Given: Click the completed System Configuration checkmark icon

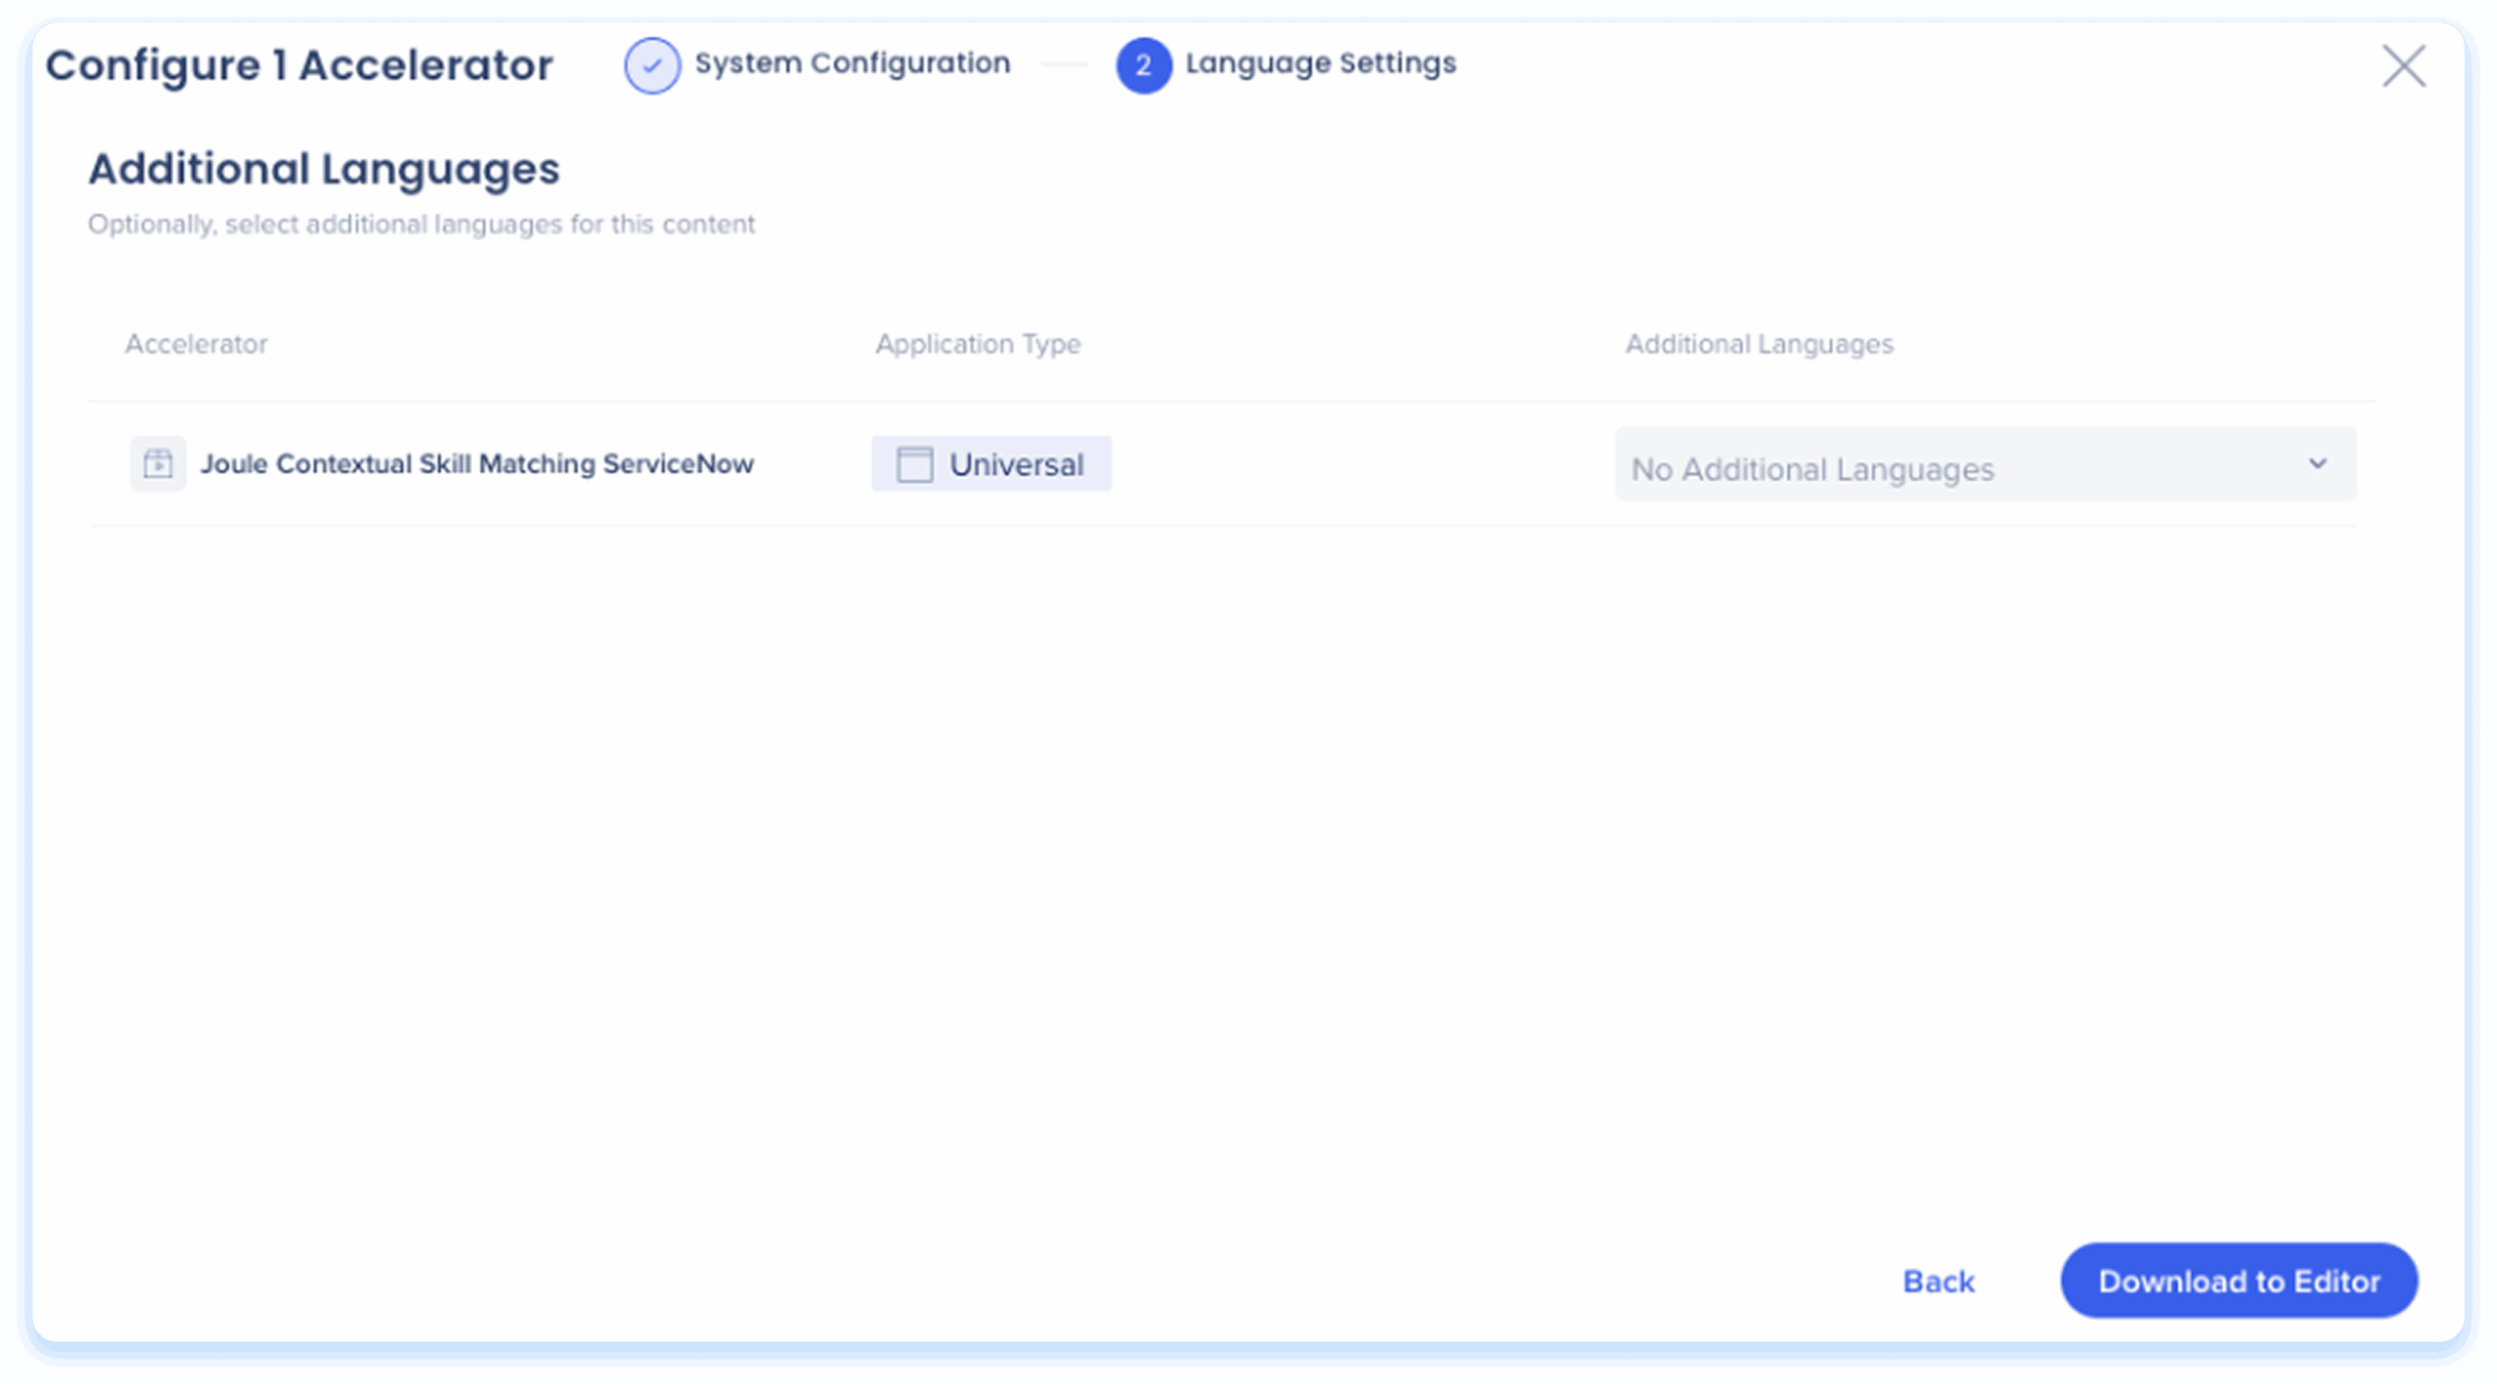Looking at the screenshot, I should (x=652, y=65).
